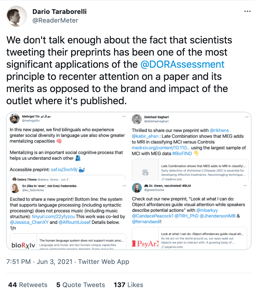Screen dimensions: 255x292
Task: Click Dario Taraborelli's profile avatar
Action: point(15,16)
